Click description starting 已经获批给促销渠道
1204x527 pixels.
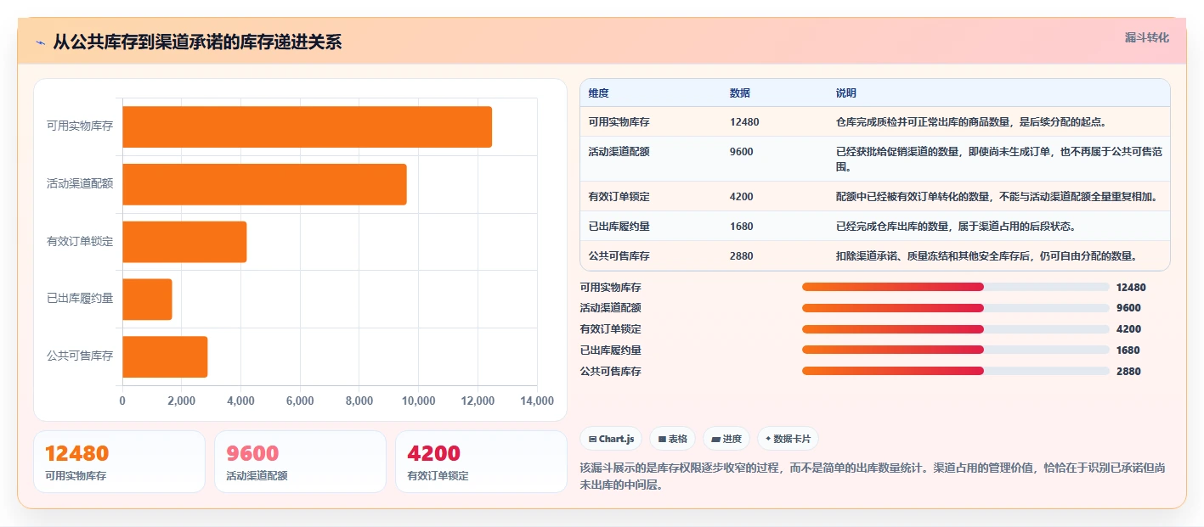(998, 160)
